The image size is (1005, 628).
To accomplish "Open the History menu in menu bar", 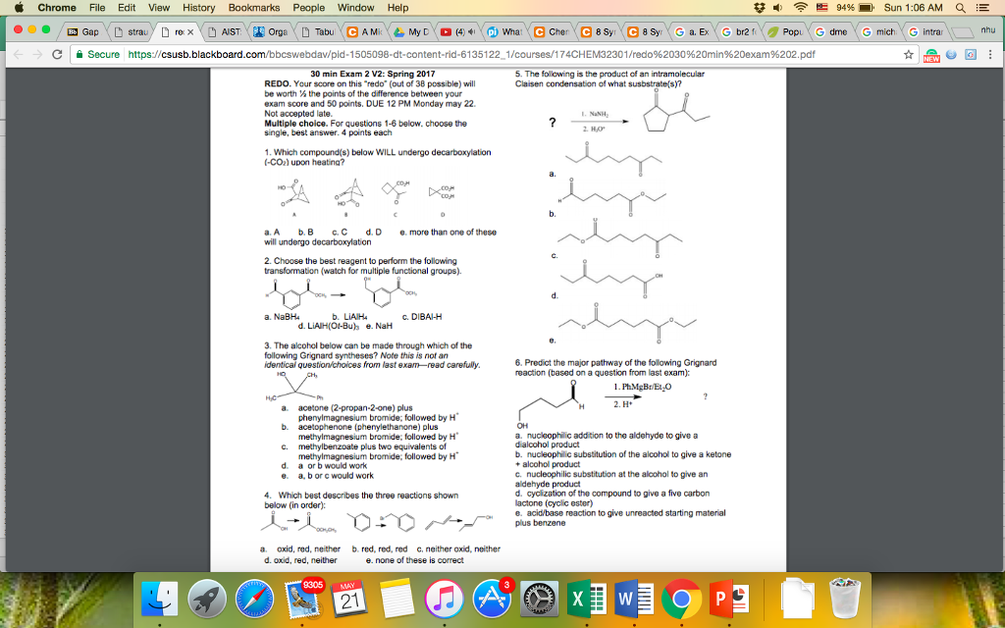I will (198, 8).
